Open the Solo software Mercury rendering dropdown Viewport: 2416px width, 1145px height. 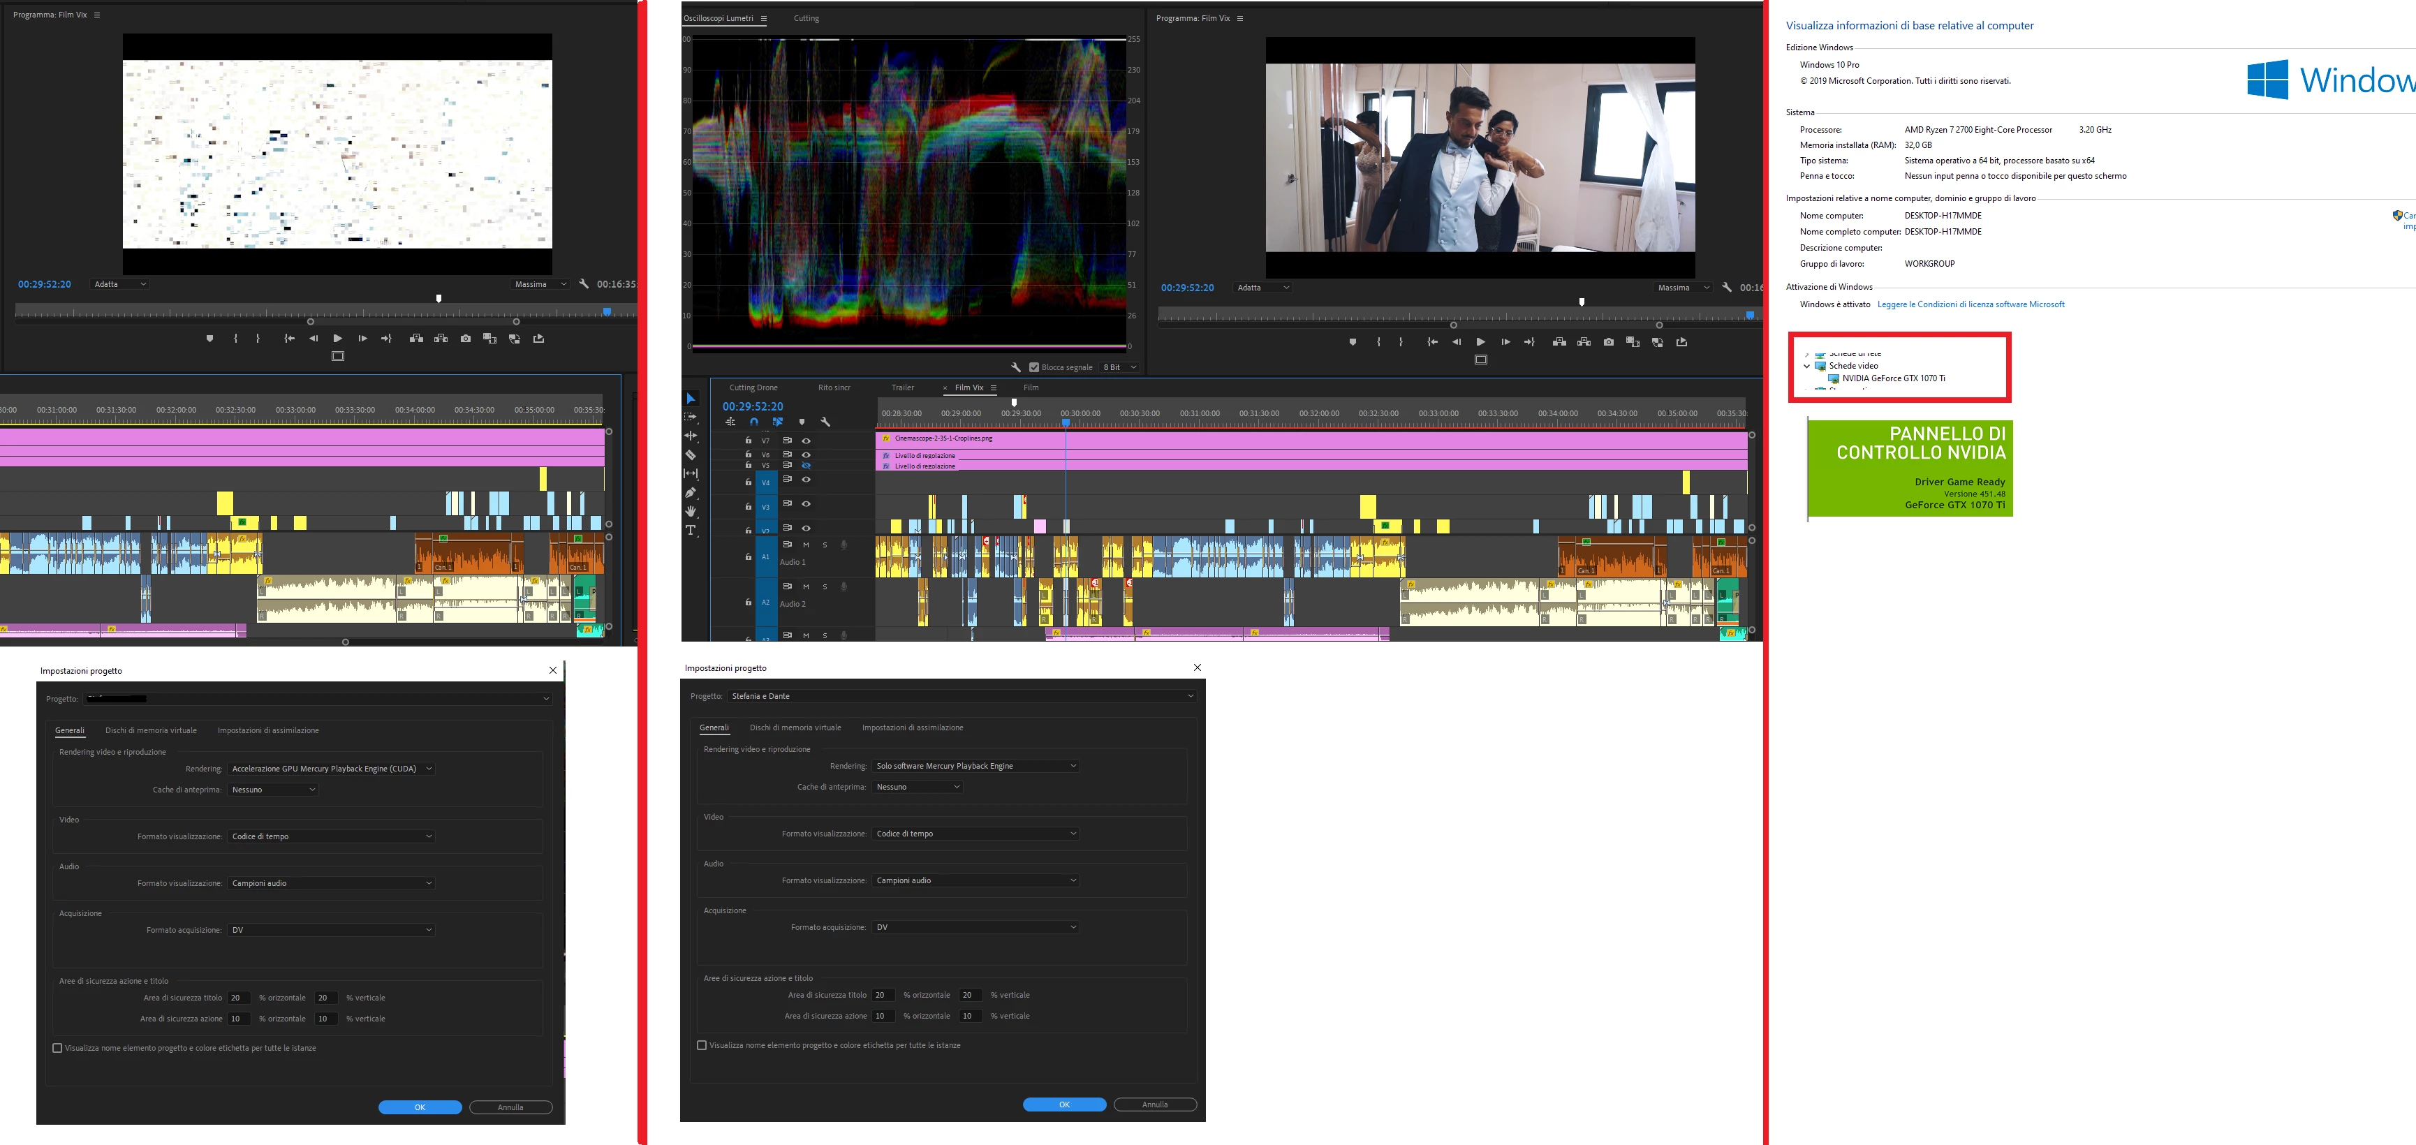click(x=975, y=766)
